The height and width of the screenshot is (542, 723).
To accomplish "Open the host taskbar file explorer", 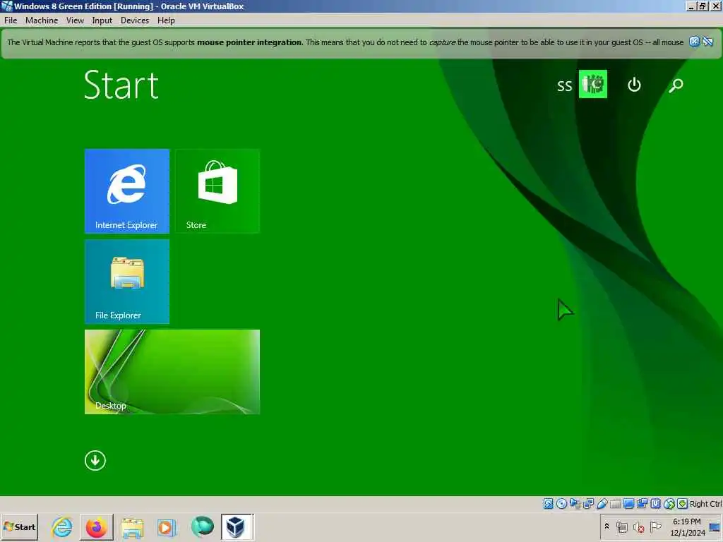I will [x=132, y=526].
